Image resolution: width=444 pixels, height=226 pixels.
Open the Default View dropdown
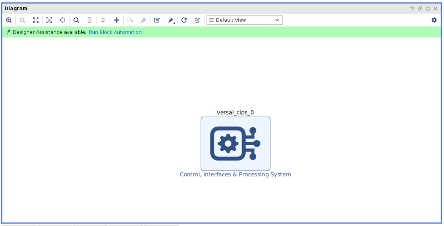pyautogui.click(x=245, y=20)
